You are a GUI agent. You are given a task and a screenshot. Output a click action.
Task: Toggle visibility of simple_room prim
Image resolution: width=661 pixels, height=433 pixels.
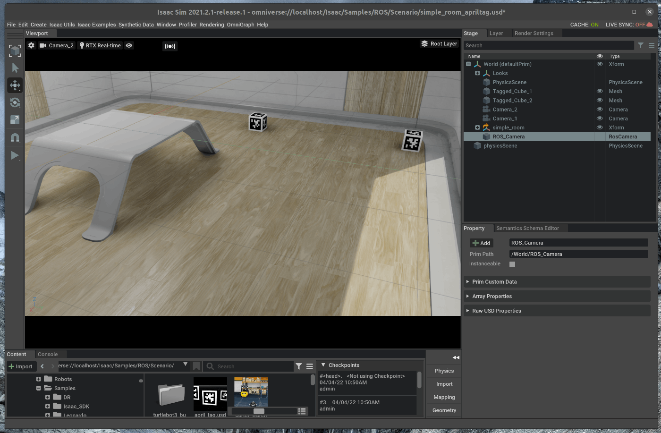[x=600, y=127]
